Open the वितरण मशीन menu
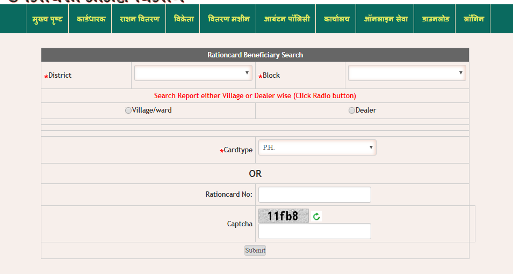Viewport: 513px width, 274px height. [x=228, y=19]
